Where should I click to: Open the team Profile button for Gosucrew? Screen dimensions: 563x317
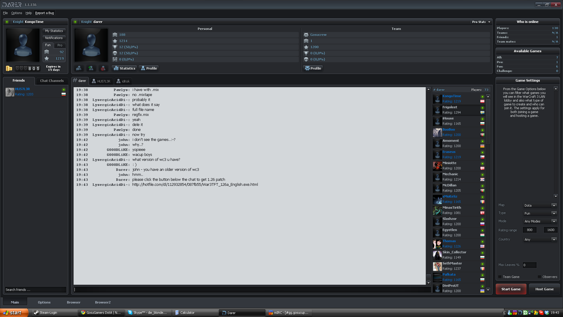pos(313,68)
